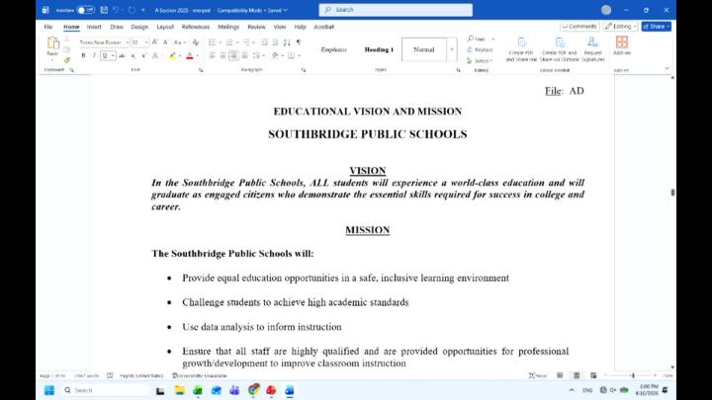Align text left
Screen dimensions: 712x400
[x=212, y=55]
